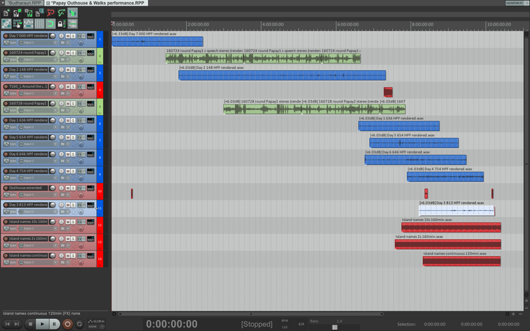Viewport: 530px width, 331px height.
Task: Solo the Outhouse extended track
Action: click(x=73, y=188)
